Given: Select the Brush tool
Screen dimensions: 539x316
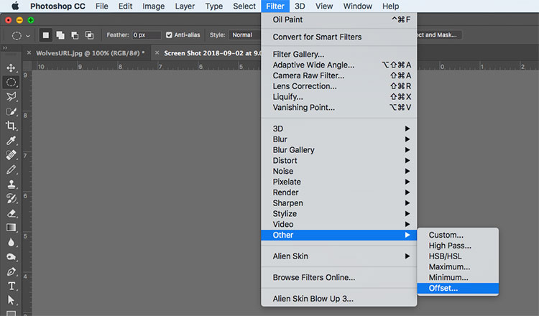Looking at the screenshot, I should pyautogui.click(x=11, y=169).
